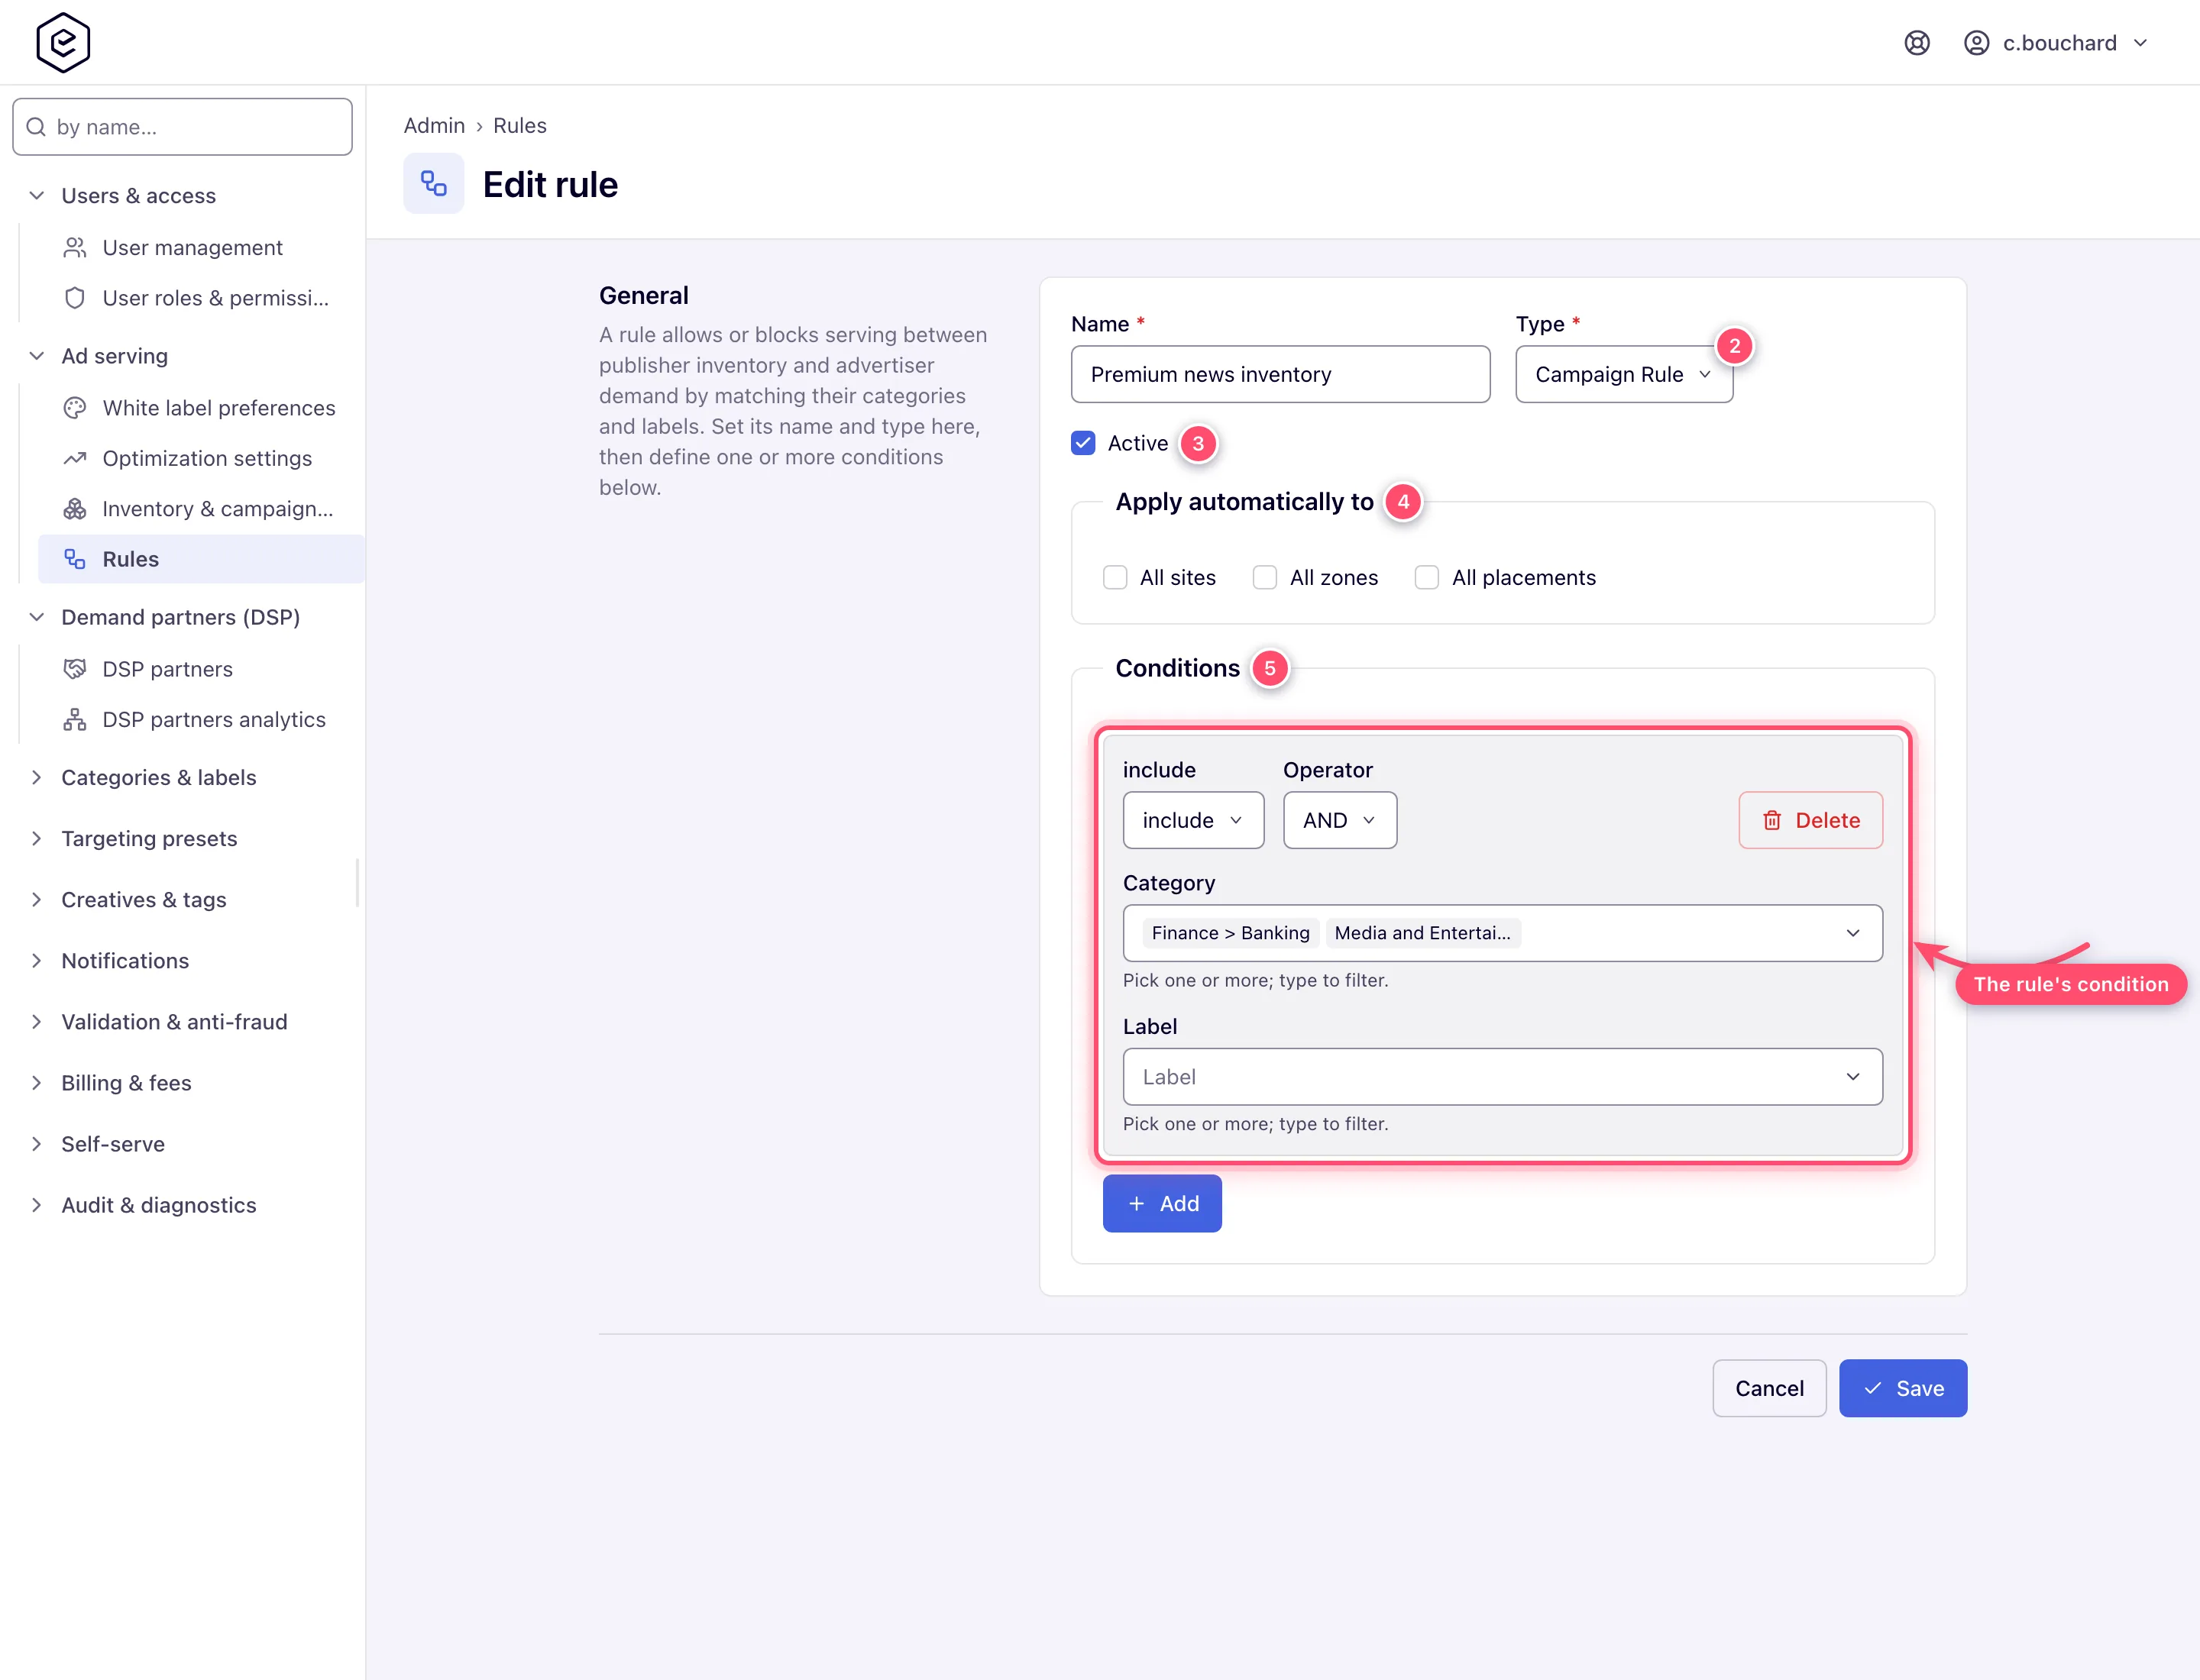
Task: Select the Rules menu item
Action: click(x=200, y=559)
